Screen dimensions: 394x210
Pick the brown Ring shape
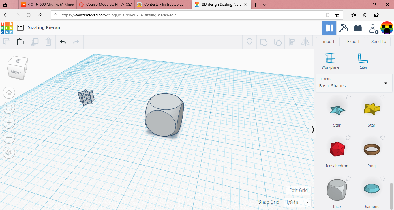[372, 149]
